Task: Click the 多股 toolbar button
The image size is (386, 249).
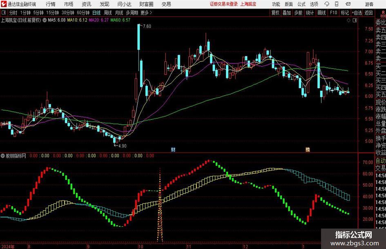Action: point(298,13)
